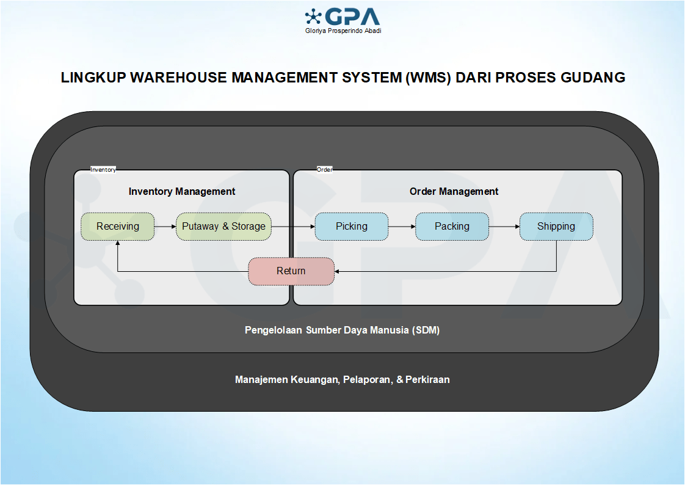Click the GPA molecule logo icon
685x485 pixels.
(313, 16)
